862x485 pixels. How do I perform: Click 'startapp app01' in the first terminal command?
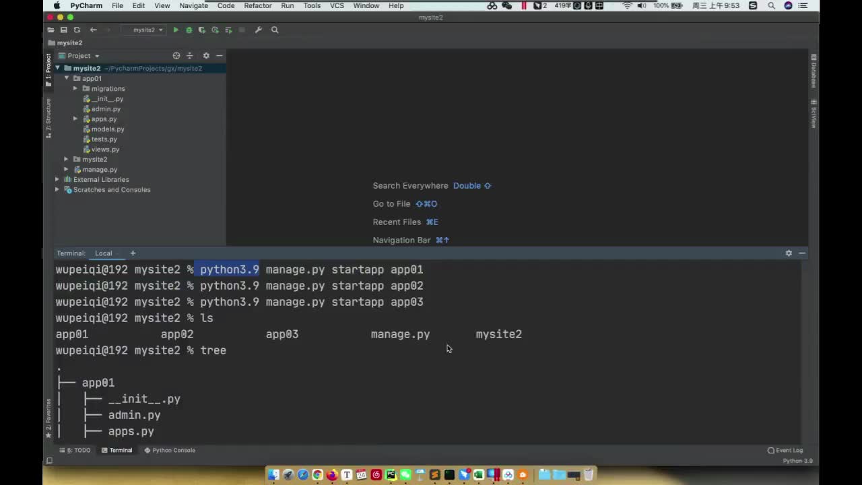pos(377,269)
